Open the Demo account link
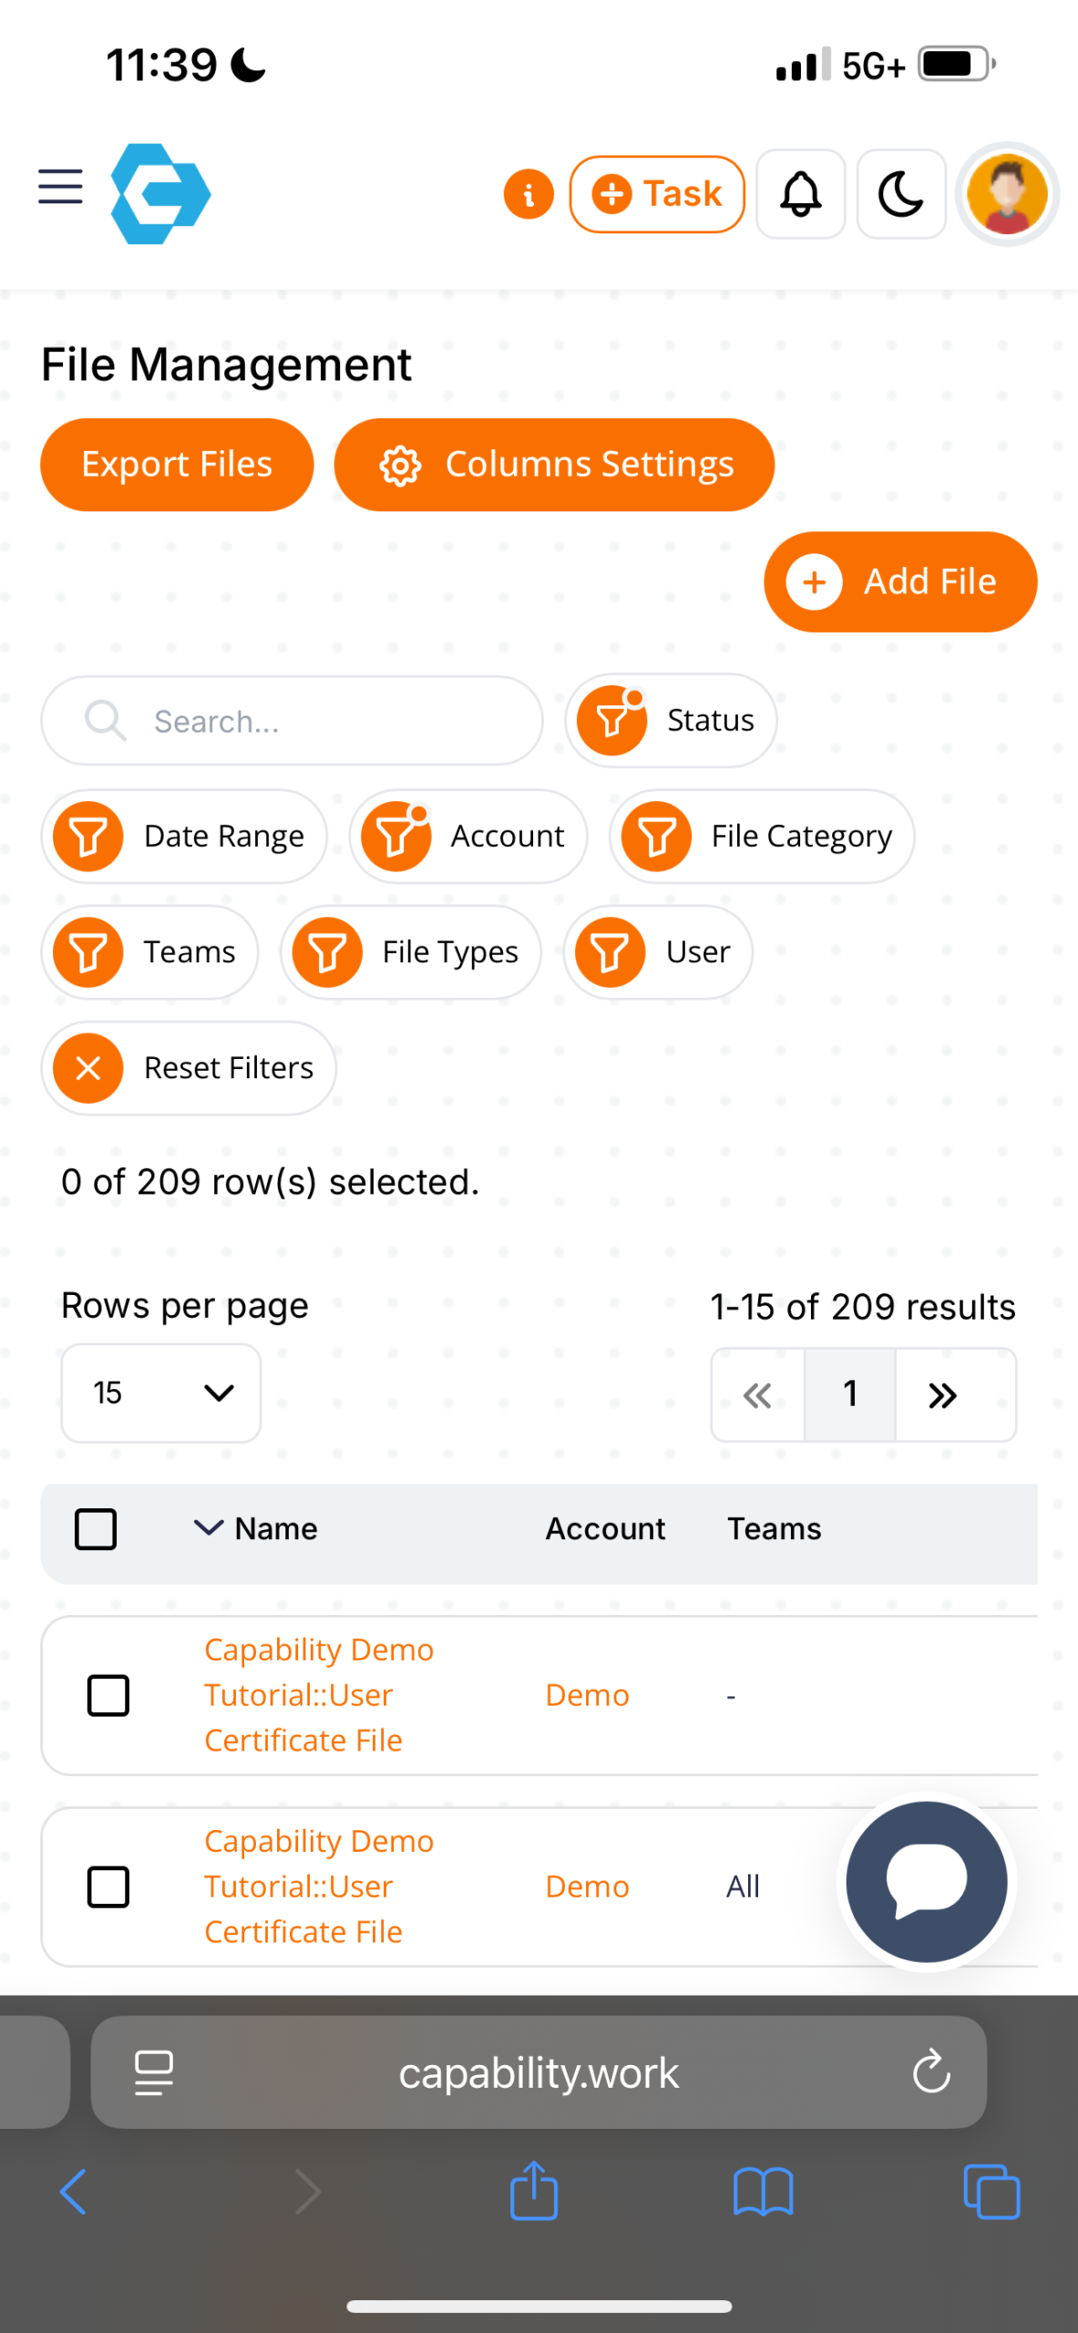Screen dimensions: 1078x2333 pyautogui.click(x=587, y=1695)
